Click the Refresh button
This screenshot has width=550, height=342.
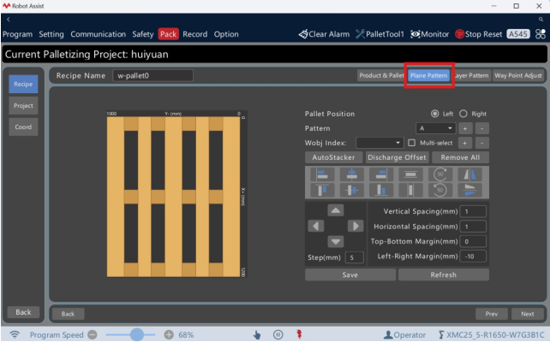pyautogui.click(x=444, y=274)
